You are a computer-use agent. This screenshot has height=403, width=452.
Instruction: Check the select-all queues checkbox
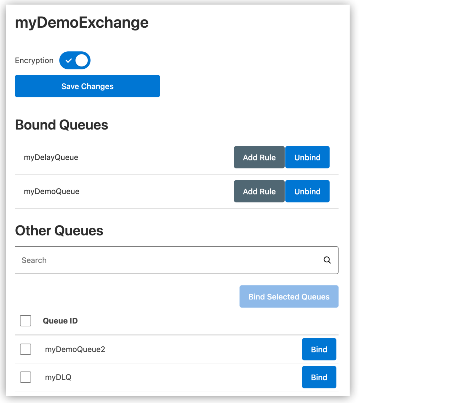pos(25,321)
